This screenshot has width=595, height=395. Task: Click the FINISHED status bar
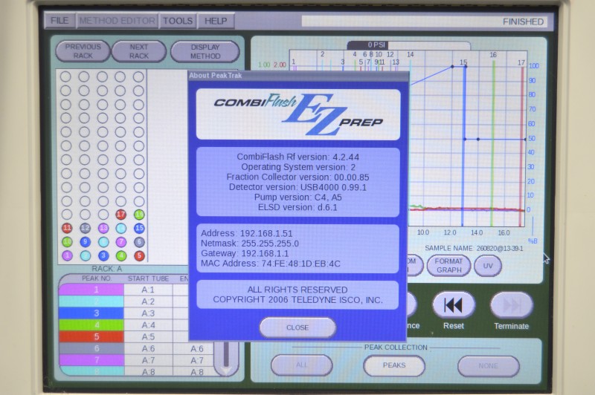425,22
